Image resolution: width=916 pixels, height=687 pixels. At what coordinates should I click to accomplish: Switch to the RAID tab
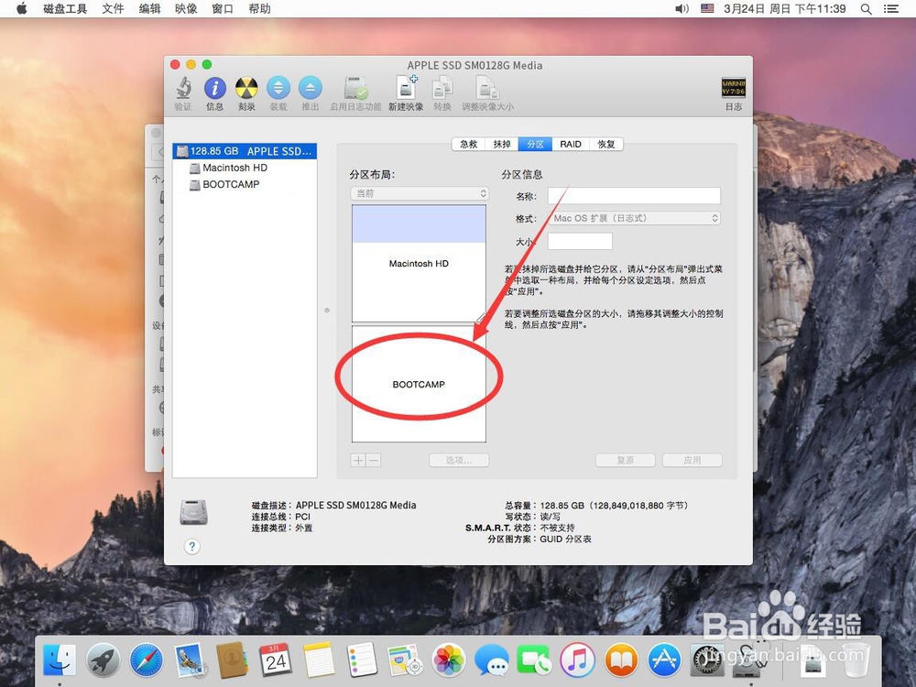click(x=571, y=145)
